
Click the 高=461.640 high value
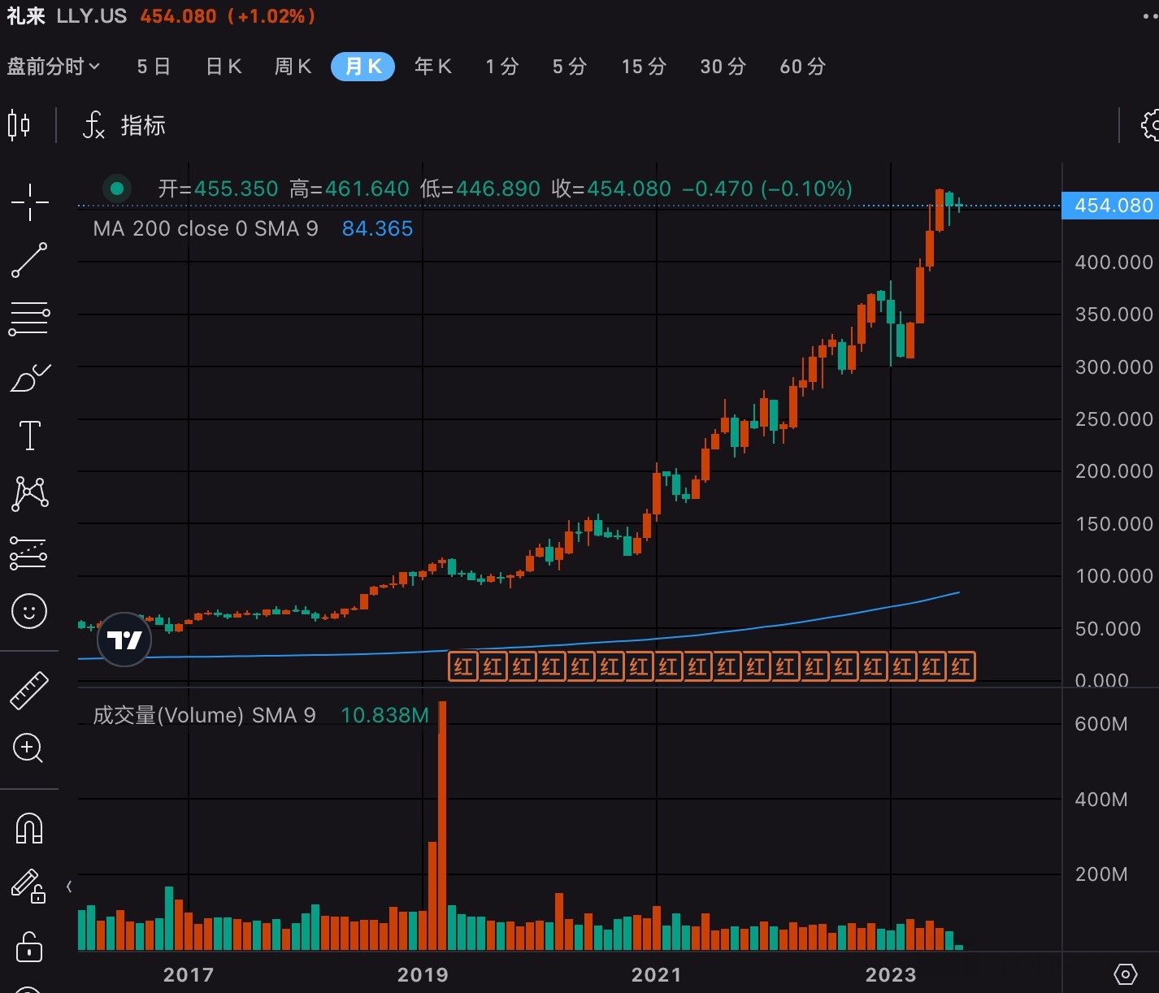(349, 189)
